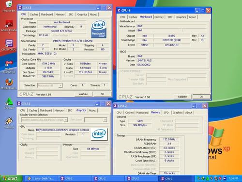Click the Core Speed value "1794.2 MHz"
The height and width of the screenshot is (182, 242).
(48, 64)
